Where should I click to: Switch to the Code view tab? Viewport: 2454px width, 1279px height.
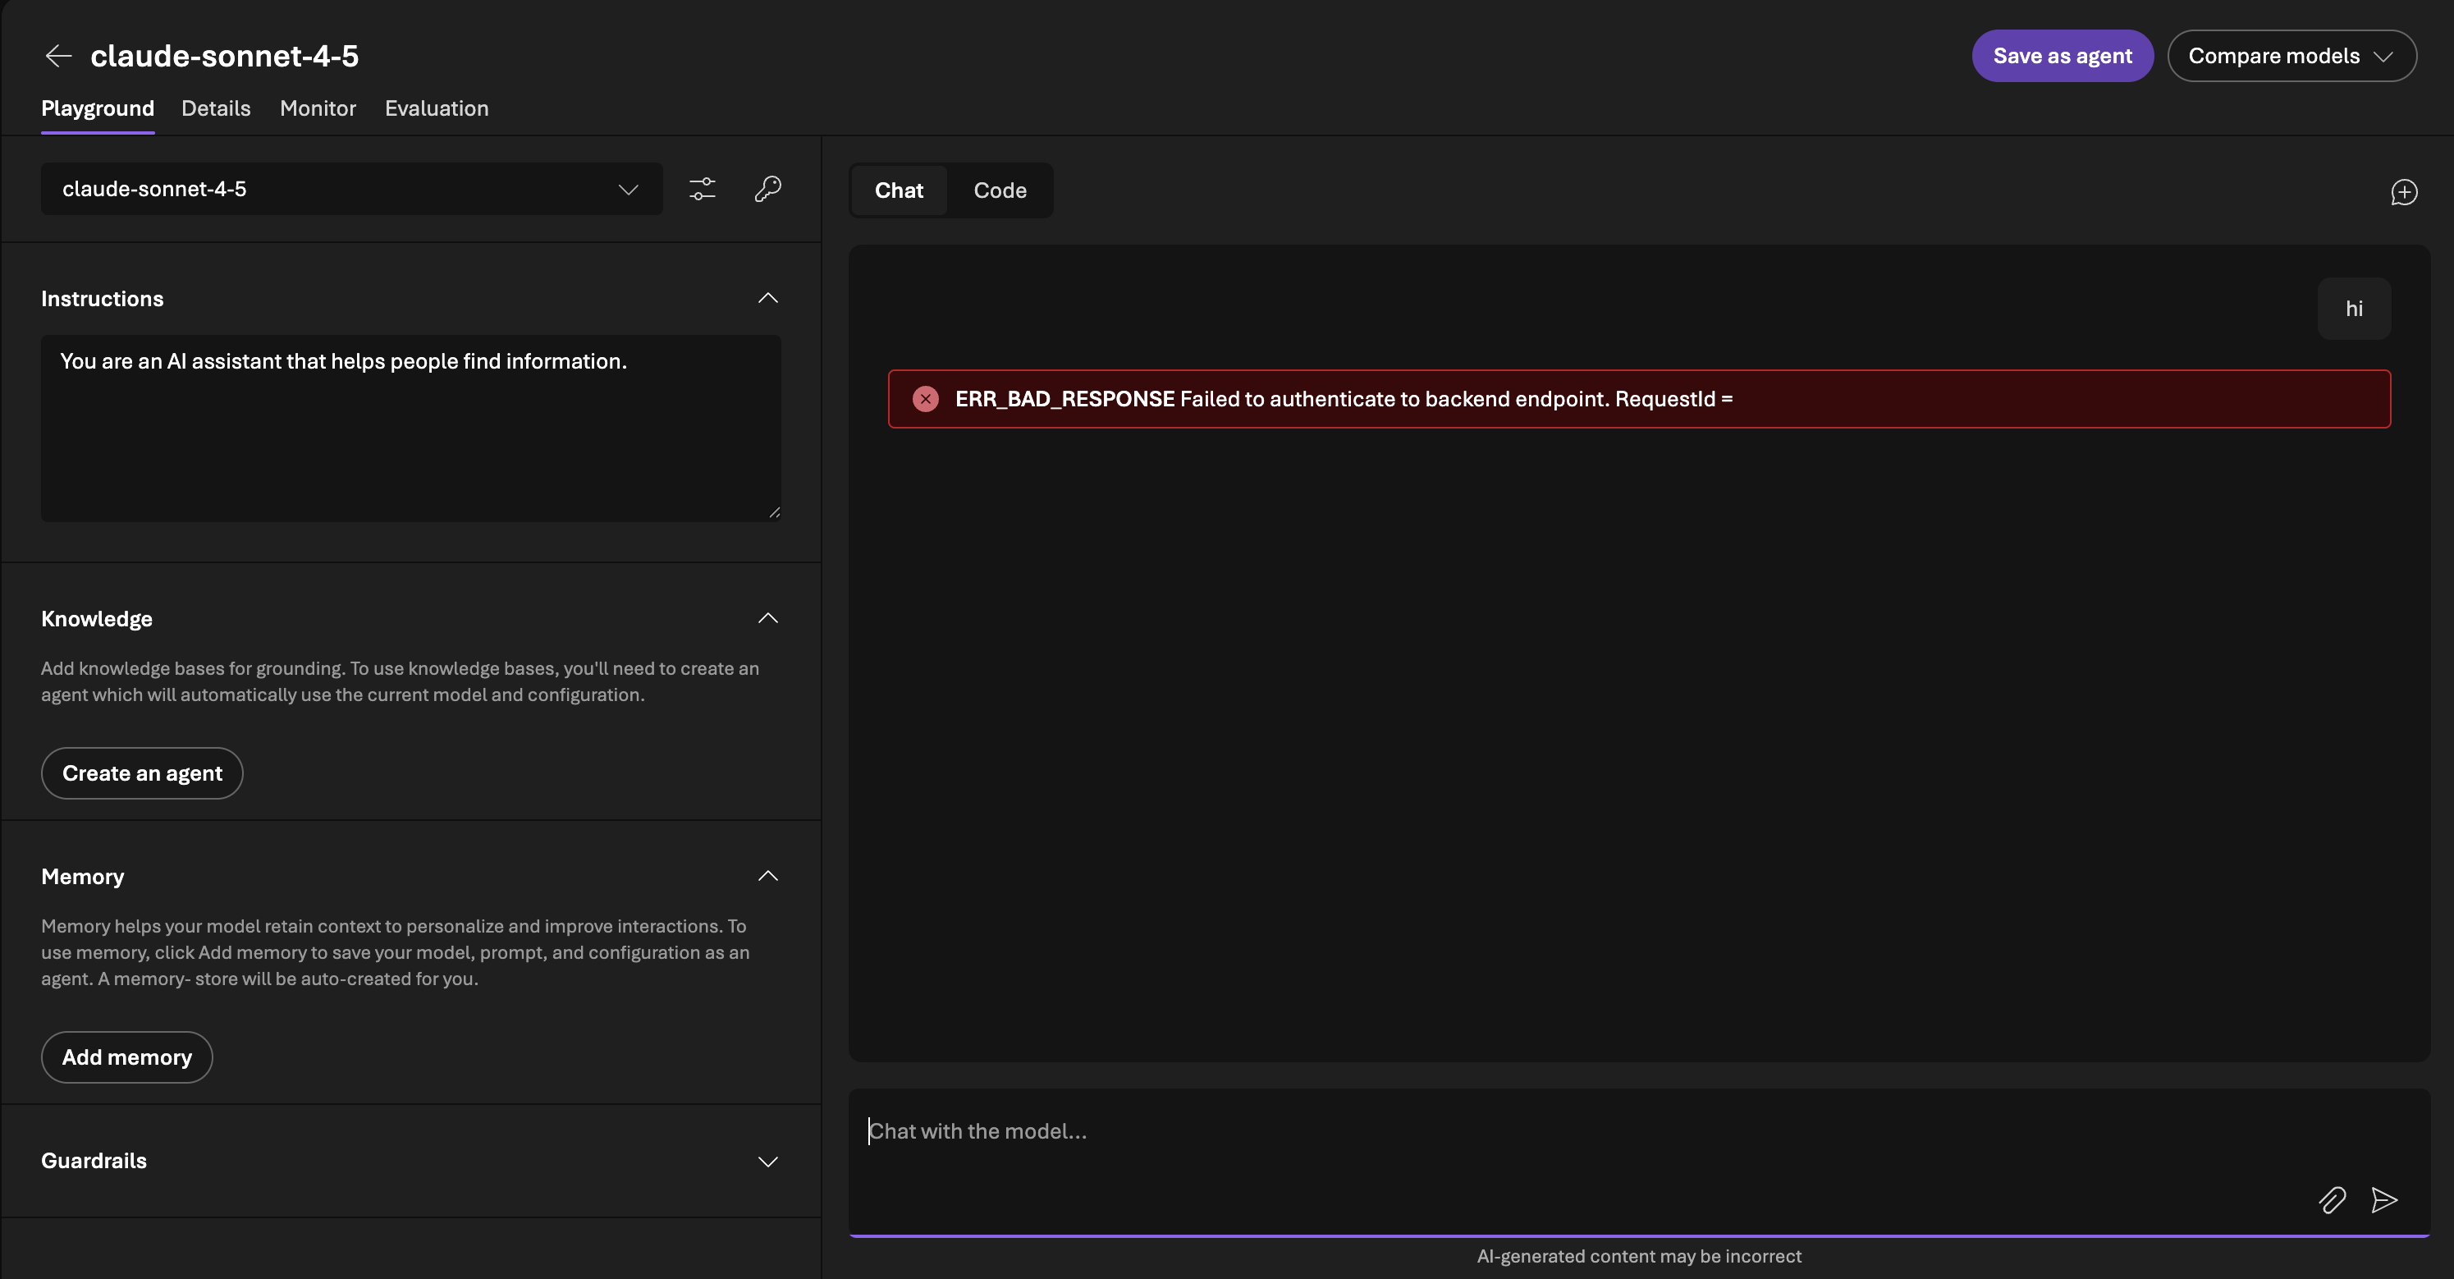[1000, 190]
